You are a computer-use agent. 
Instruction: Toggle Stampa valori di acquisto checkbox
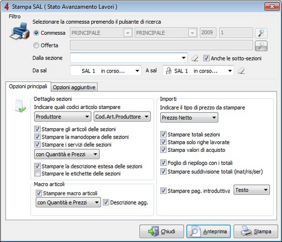pyautogui.click(x=164, y=150)
